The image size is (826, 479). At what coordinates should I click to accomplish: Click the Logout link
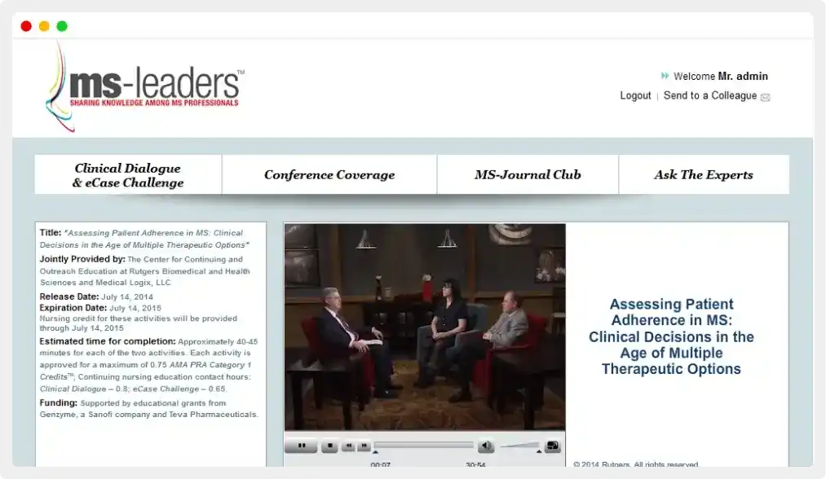[x=635, y=95]
